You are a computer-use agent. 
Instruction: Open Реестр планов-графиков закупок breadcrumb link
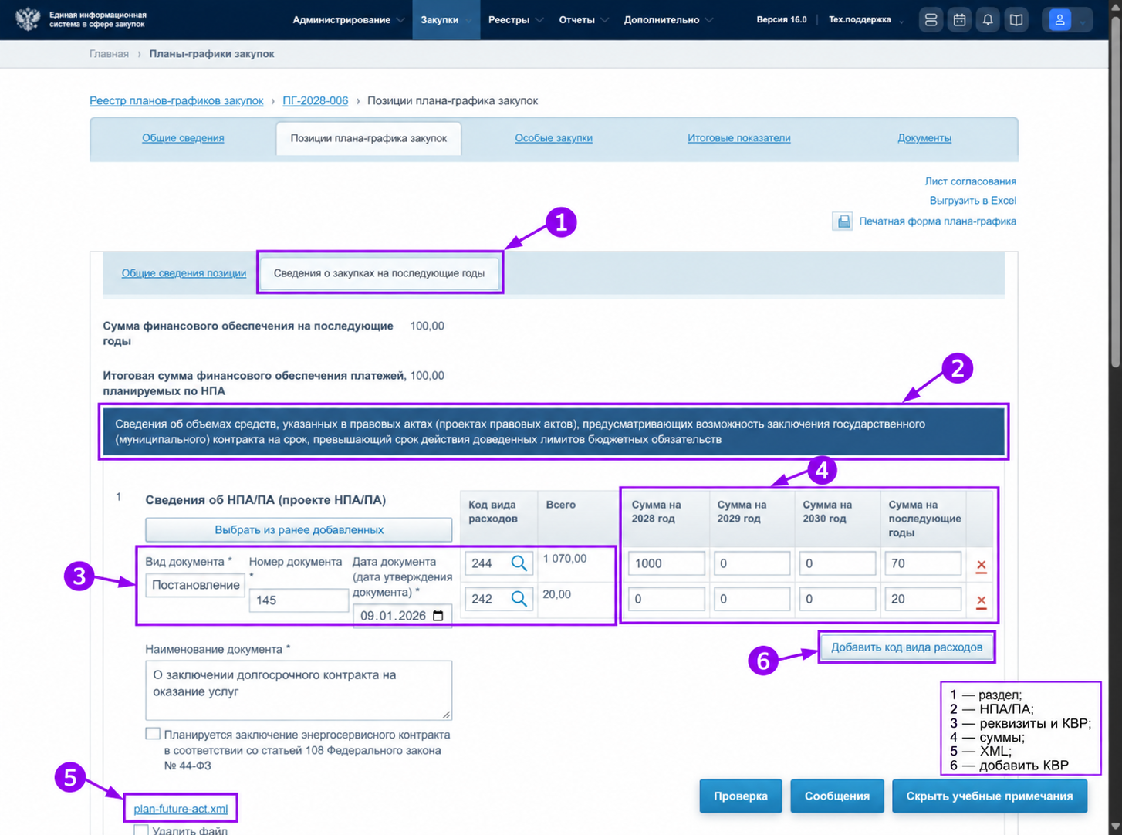pyautogui.click(x=176, y=101)
